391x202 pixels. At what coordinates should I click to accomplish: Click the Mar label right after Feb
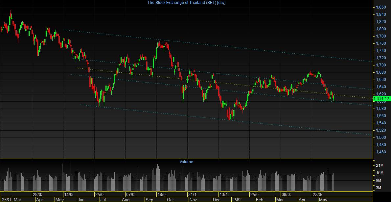pyautogui.click(x=280, y=200)
